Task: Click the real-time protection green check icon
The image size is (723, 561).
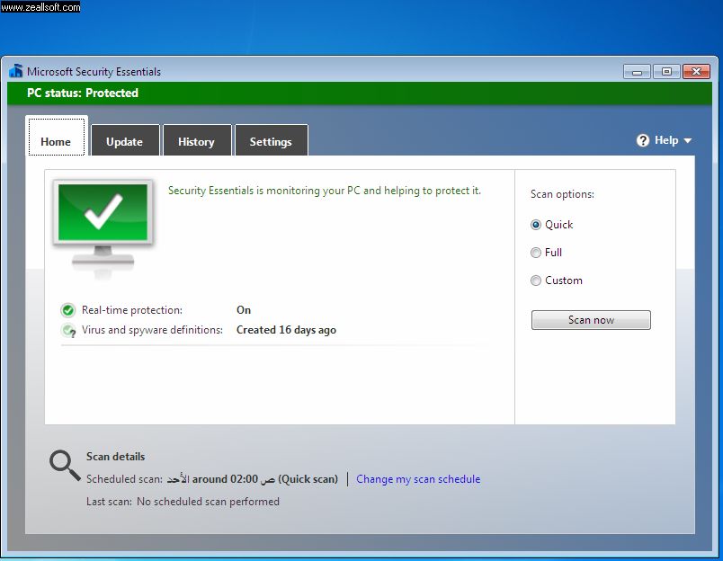Action: pos(68,310)
